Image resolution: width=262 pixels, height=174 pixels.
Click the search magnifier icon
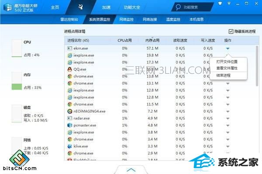pos(178,7)
